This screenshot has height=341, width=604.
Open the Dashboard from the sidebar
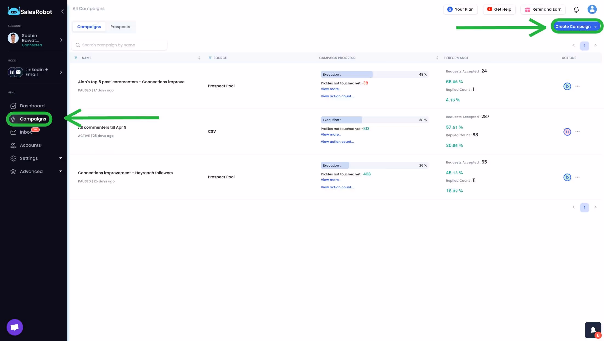(x=32, y=106)
